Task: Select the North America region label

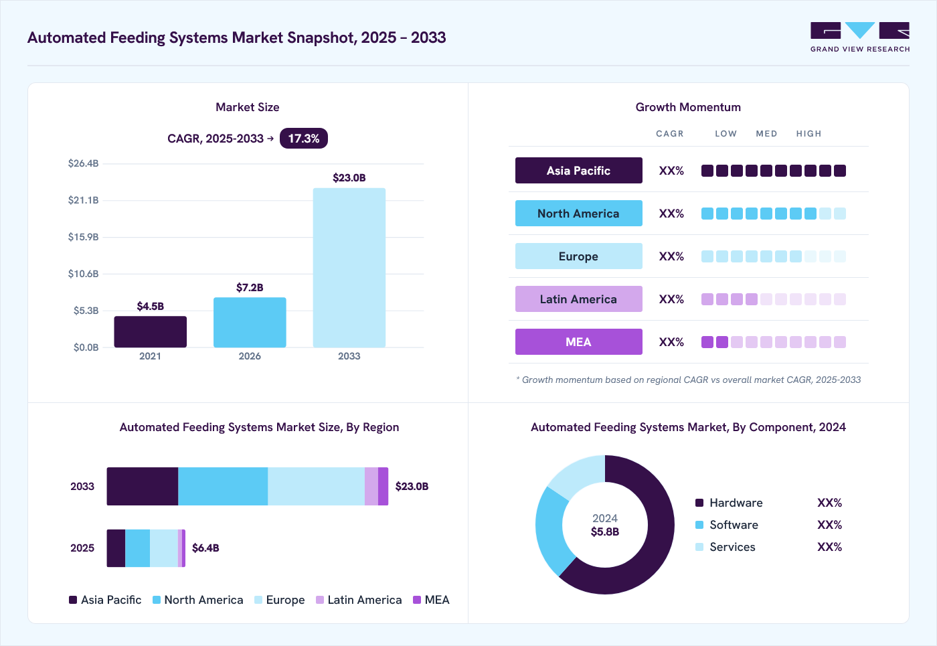Action: pos(578,214)
